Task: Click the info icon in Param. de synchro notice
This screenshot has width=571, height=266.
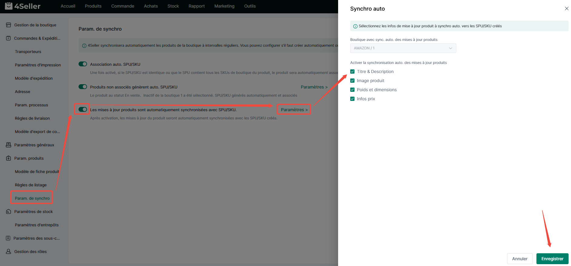Action: 84,46
